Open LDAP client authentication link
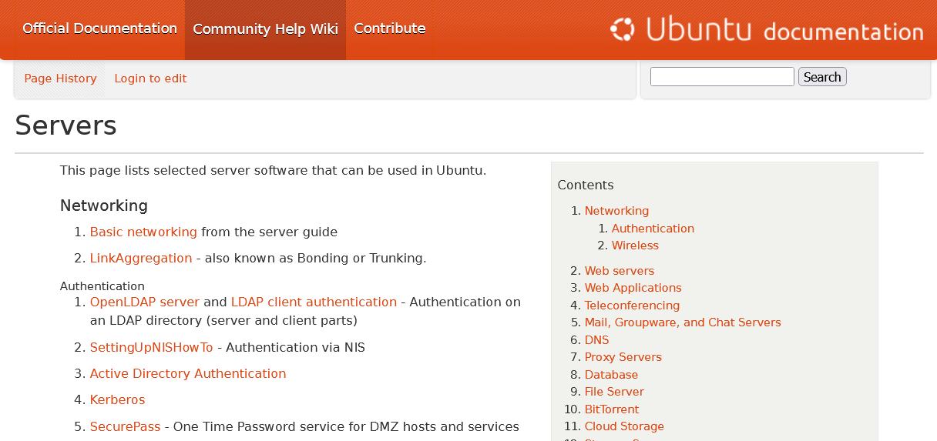This screenshot has height=441, width=937. tap(314, 302)
